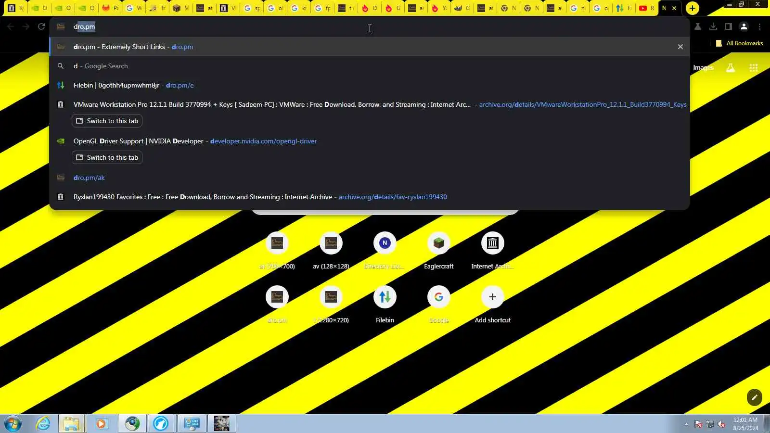Image resolution: width=770 pixels, height=433 pixels.
Task: Switch to the first Internet Archive tab
Action: click(15, 8)
